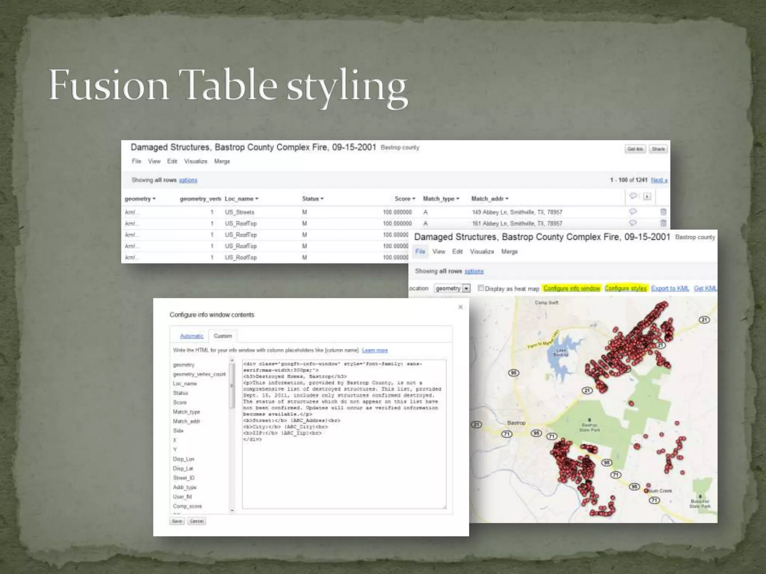Select Side in dialog column list
766x574 pixels.
pos(178,430)
